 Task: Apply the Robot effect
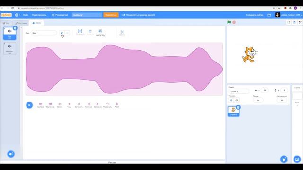click(117, 105)
